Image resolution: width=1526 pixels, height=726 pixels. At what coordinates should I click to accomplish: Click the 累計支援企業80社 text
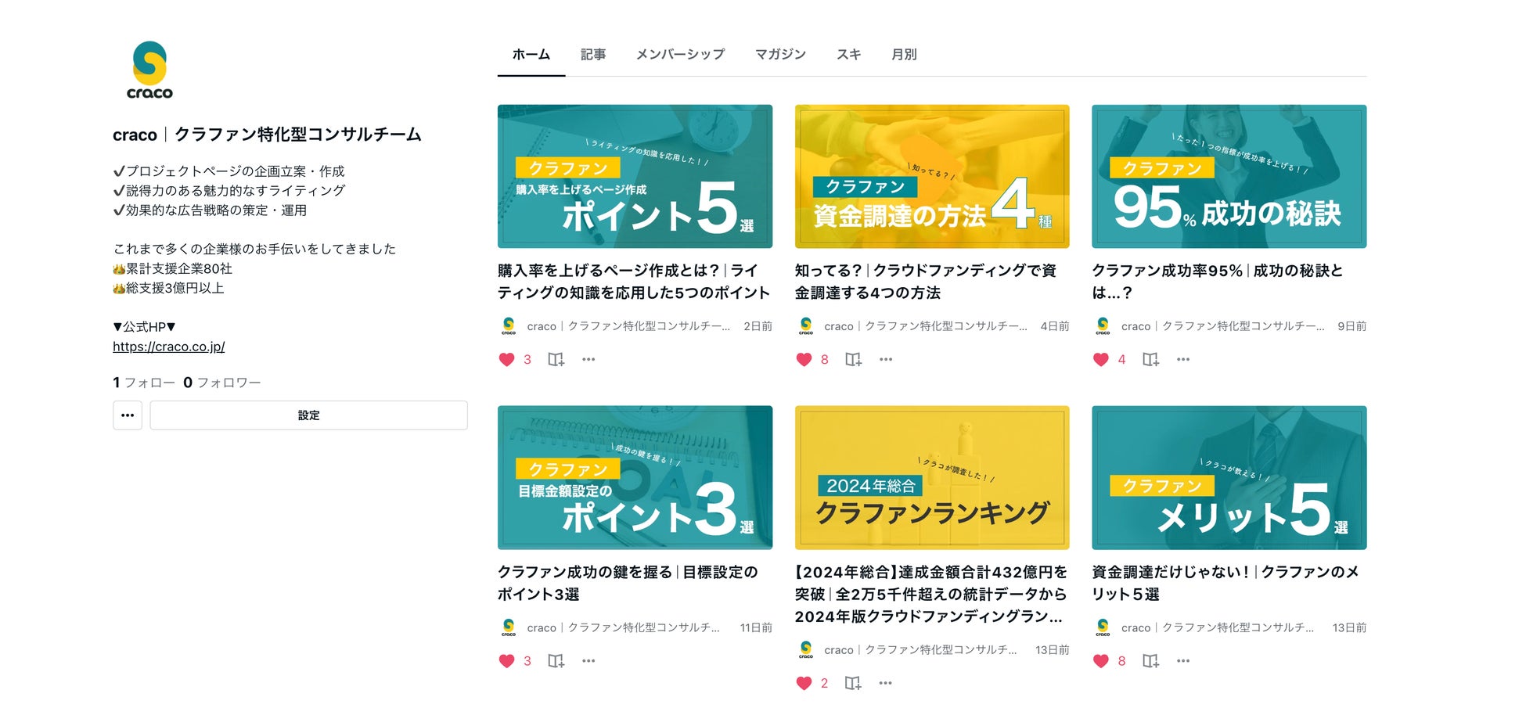click(172, 268)
